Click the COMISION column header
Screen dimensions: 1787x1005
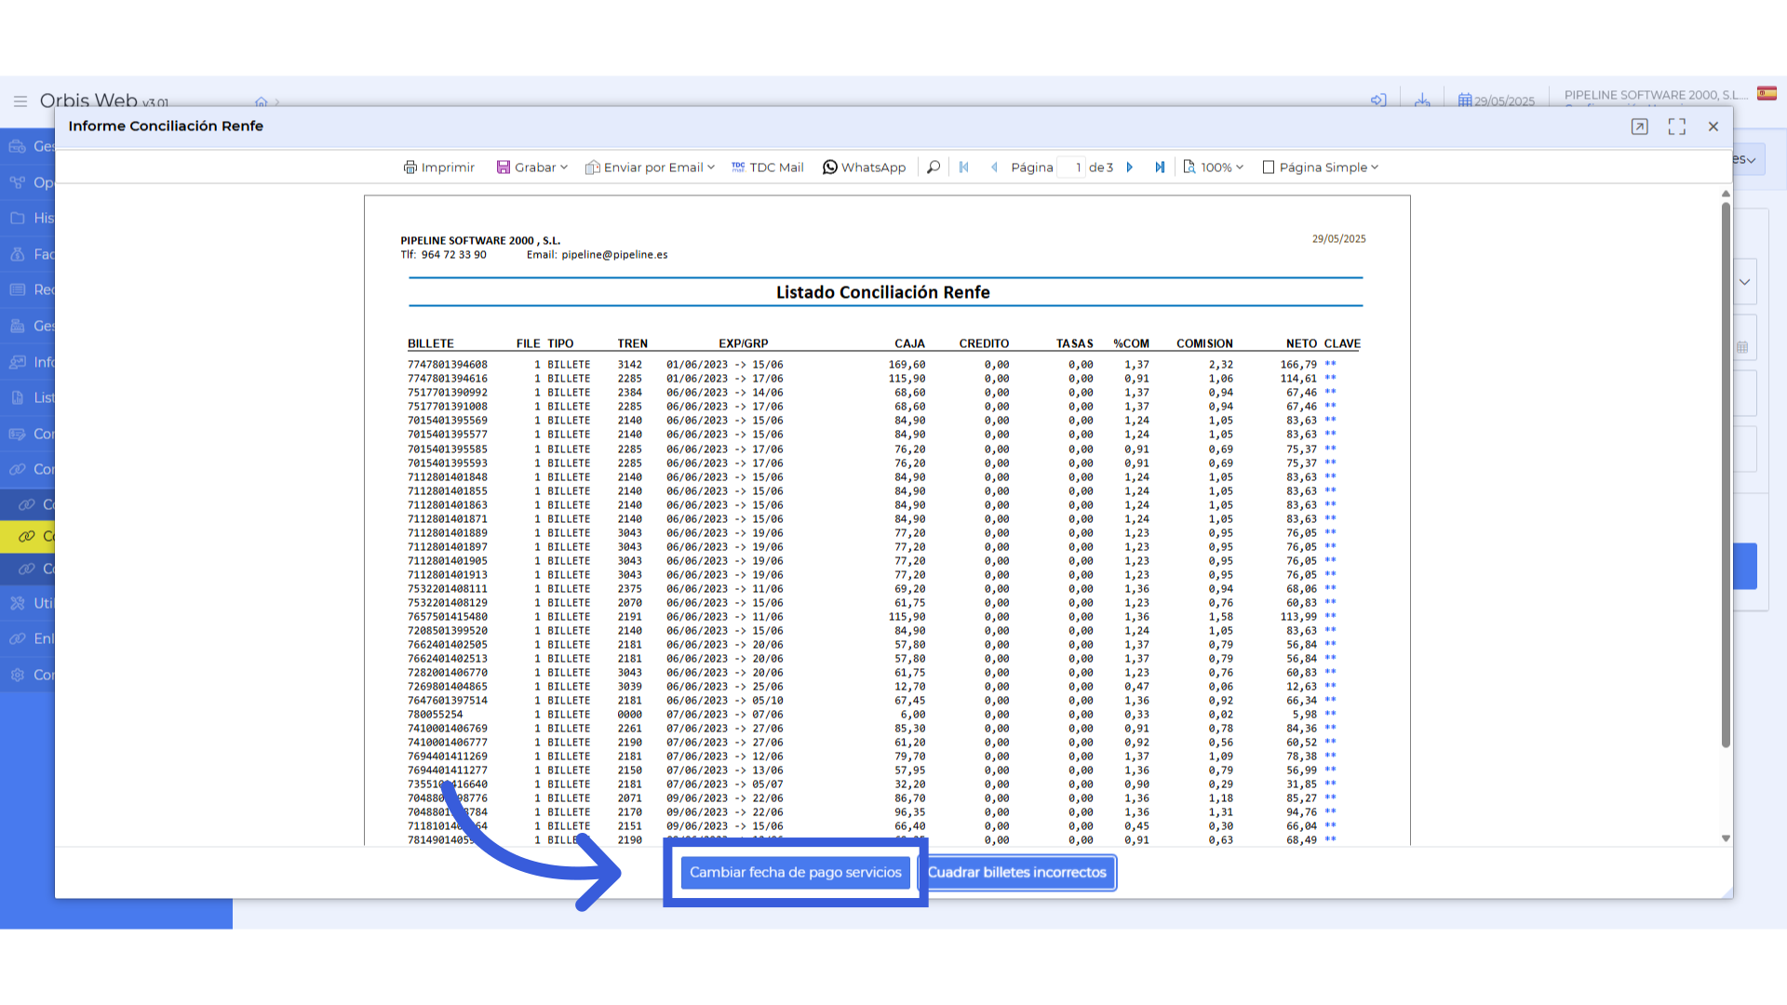pos(1204,343)
